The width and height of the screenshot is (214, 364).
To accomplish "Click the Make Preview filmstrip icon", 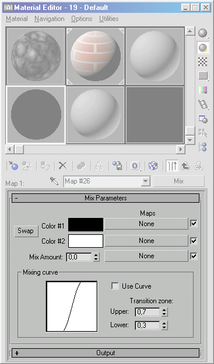I will (203, 104).
